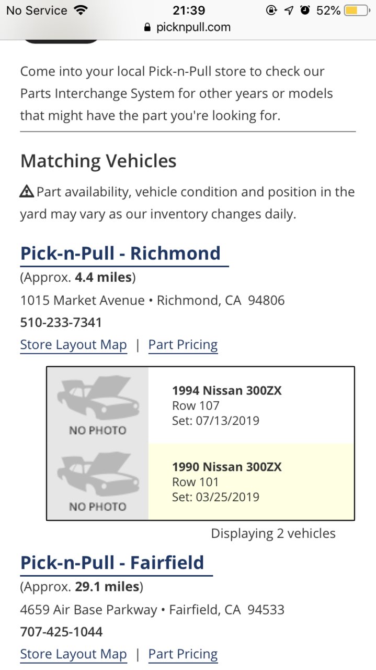Tap the location arrow status icon
Viewport: 376px width, 670px height.
pos(289,10)
